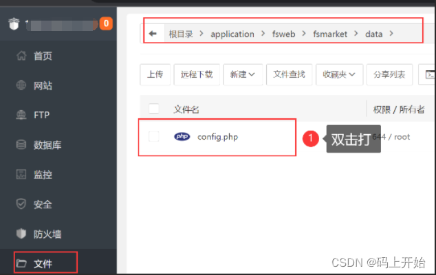Click the monitoring chart icon beside 监控
436x275 pixels.
coord(21,175)
